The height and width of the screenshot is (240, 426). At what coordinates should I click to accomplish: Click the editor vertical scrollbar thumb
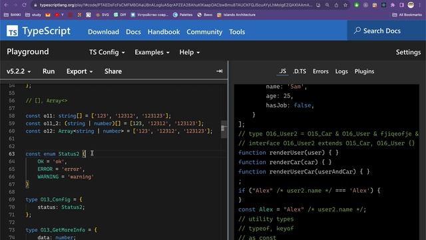tap(224, 129)
